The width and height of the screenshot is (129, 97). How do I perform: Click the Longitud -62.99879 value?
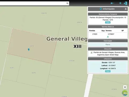point(112,68)
